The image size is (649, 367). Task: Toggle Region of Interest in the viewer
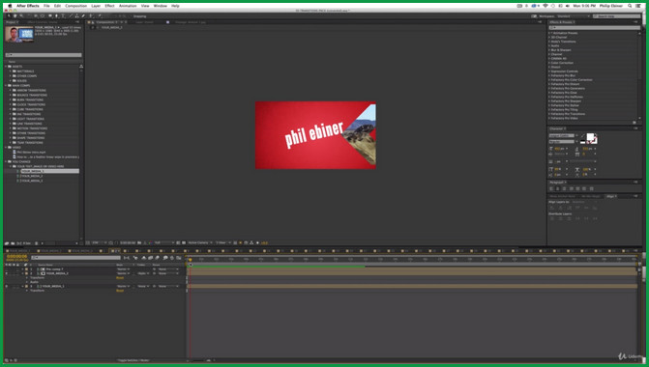[x=178, y=242]
